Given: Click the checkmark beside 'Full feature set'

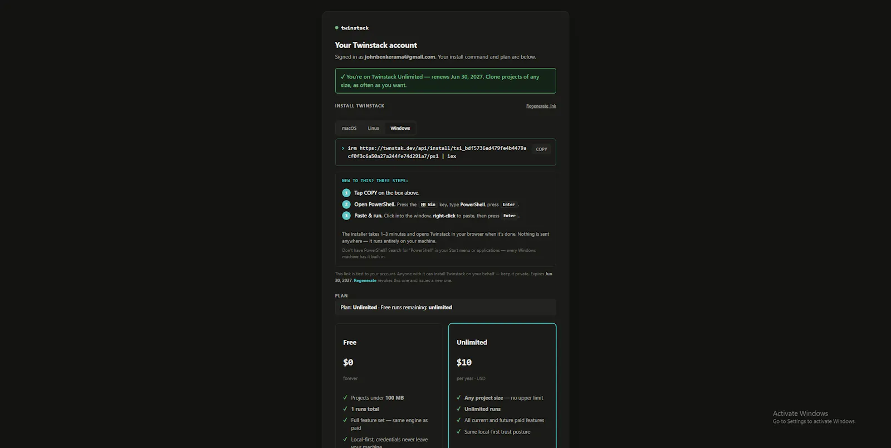Looking at the screenshot, I should [x=345, y=420].
